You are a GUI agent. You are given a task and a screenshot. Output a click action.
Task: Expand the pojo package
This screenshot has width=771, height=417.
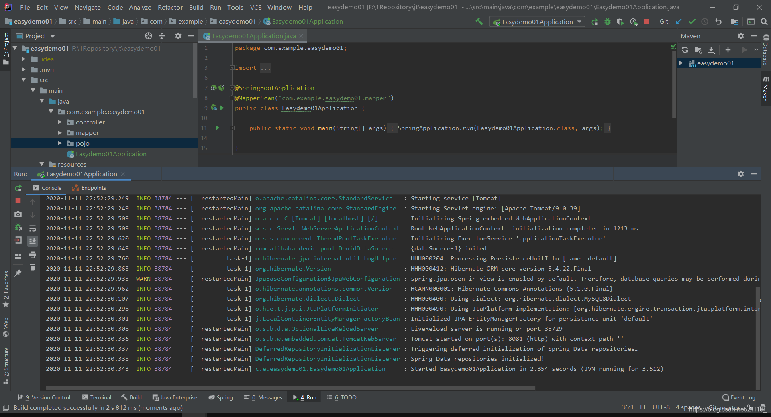tap(59, 143)
